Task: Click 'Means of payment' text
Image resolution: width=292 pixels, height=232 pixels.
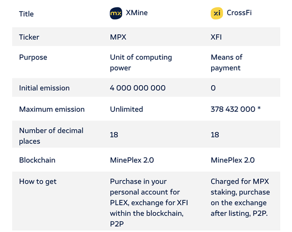Action: click(226, 63)
